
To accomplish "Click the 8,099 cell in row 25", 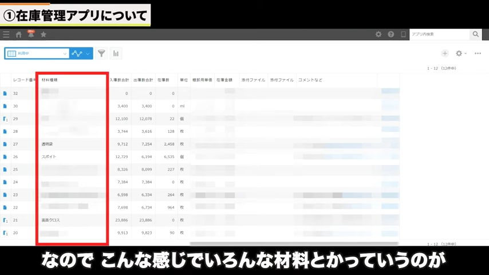I will click(147, 170).
